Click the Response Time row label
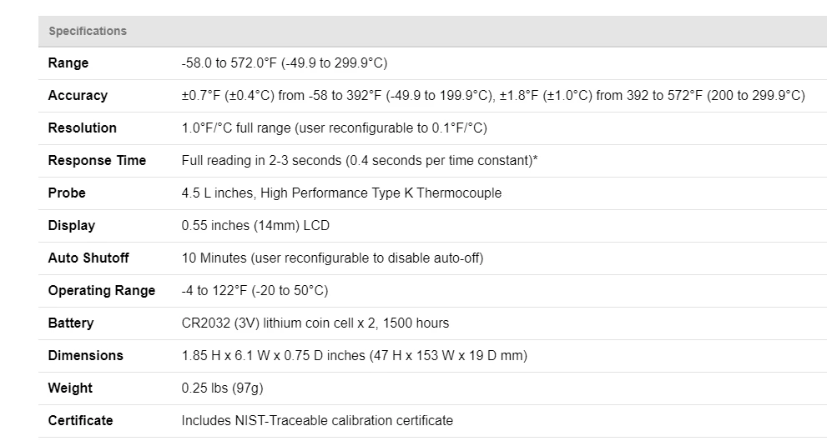The width and height of the screenshot is (827, 441). tap(97, 161)
